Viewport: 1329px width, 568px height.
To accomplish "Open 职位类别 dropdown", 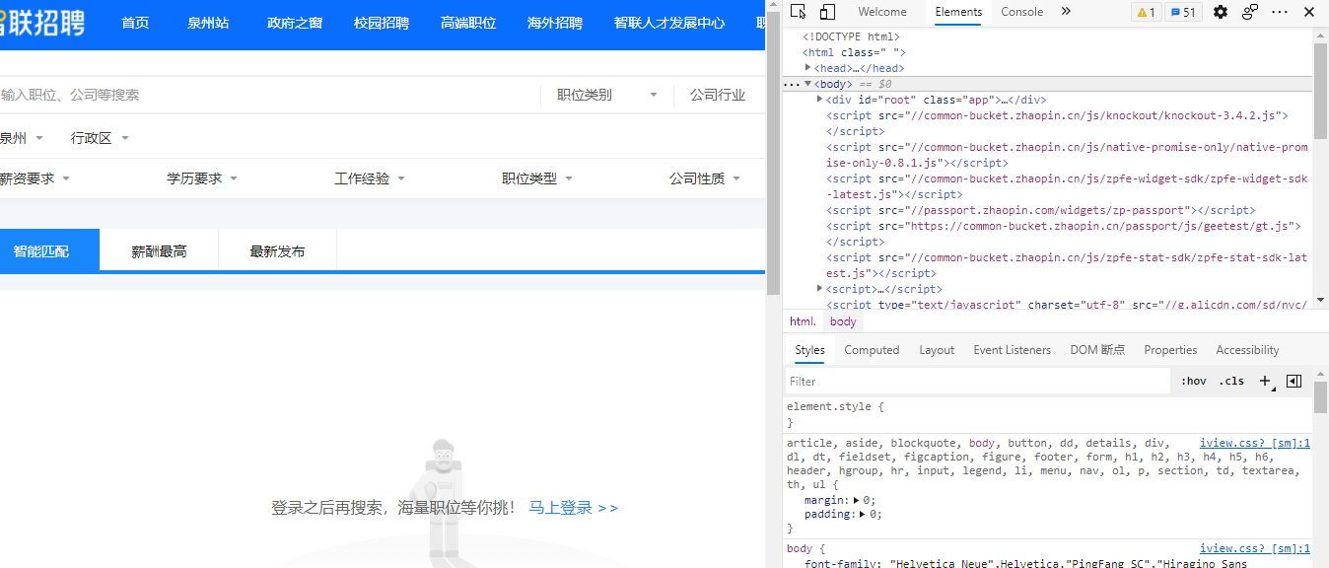I will tap(606, 95).
